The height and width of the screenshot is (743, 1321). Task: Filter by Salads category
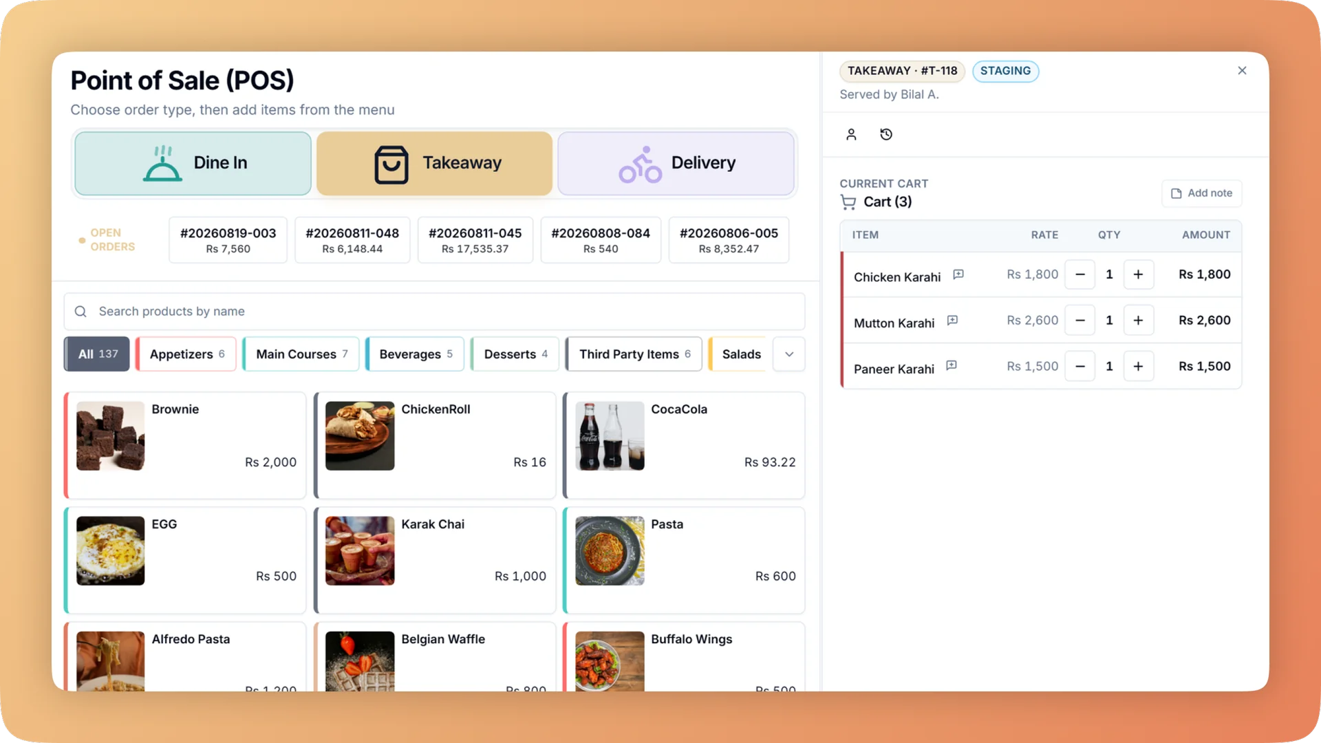(x=738, y=354)
